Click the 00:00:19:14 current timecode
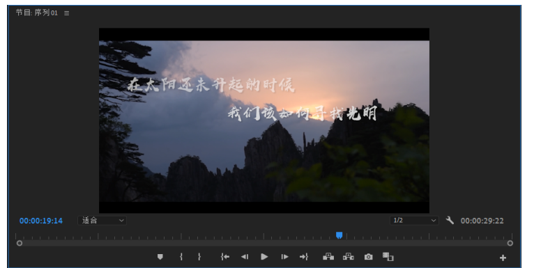The image size is (541, 268). 41,221
